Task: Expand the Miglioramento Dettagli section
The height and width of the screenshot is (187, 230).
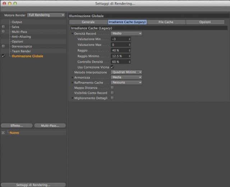Action: click(72, 98)
